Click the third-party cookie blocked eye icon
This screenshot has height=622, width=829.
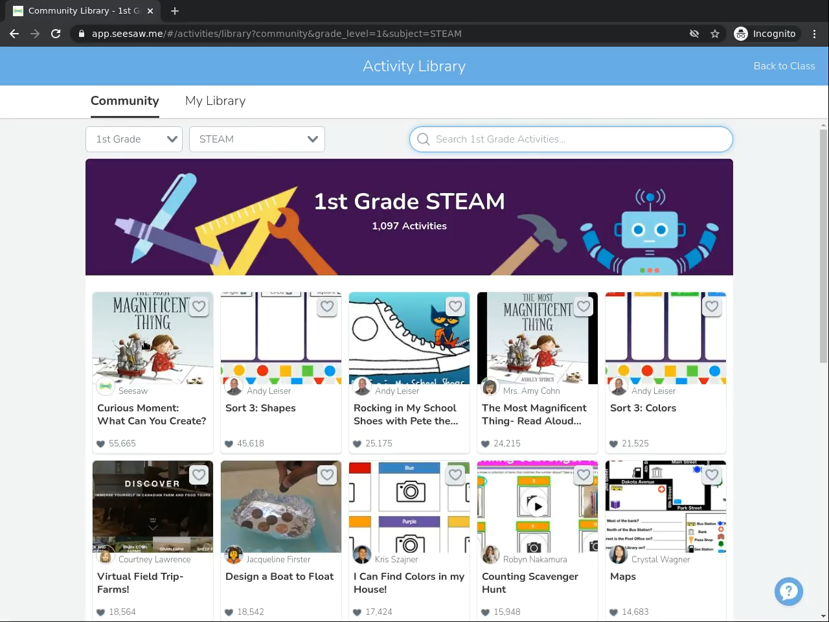coord(694,34)
